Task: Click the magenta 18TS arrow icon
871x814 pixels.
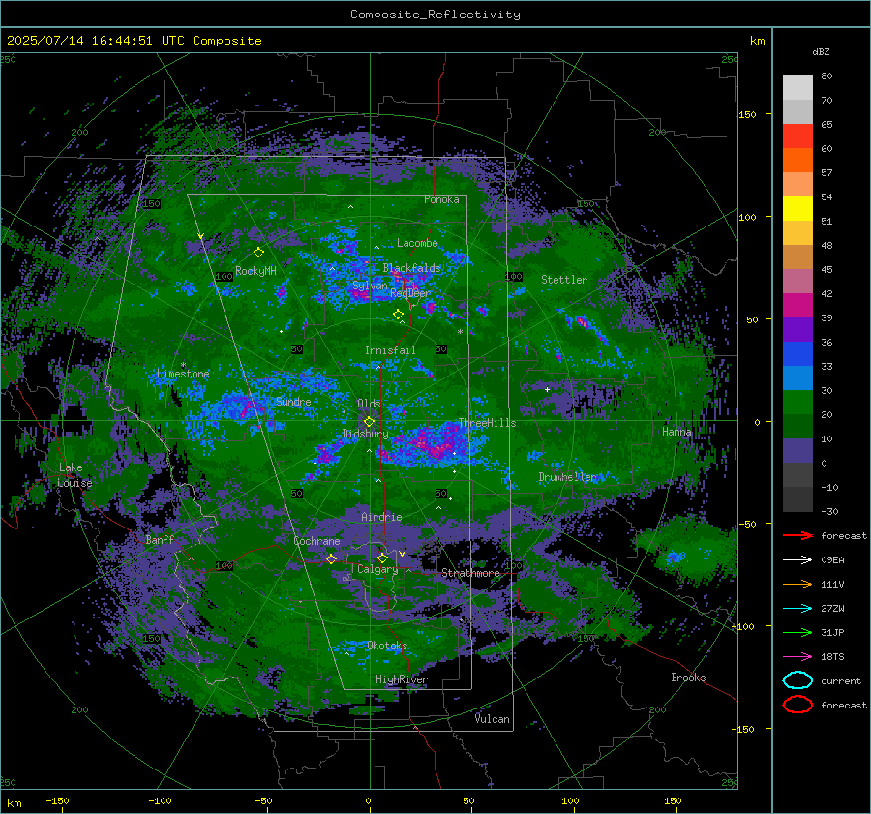Action: click(797, 657)
